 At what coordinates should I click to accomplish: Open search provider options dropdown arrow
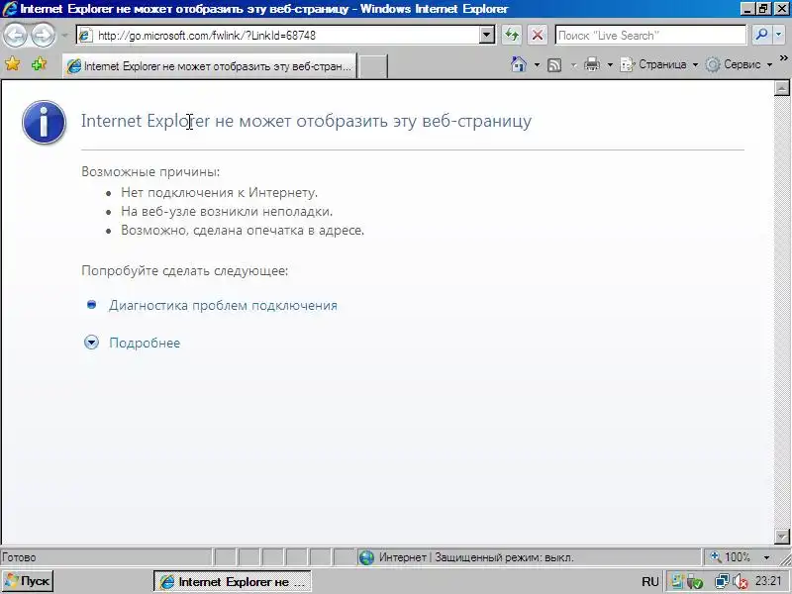click(x=778, y=35)
